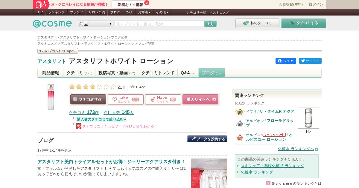The width and height of the screenshot is (359, 188).
Task: Open the ブランド menu item
Action: pyautogui.click(x=77, y=12)
